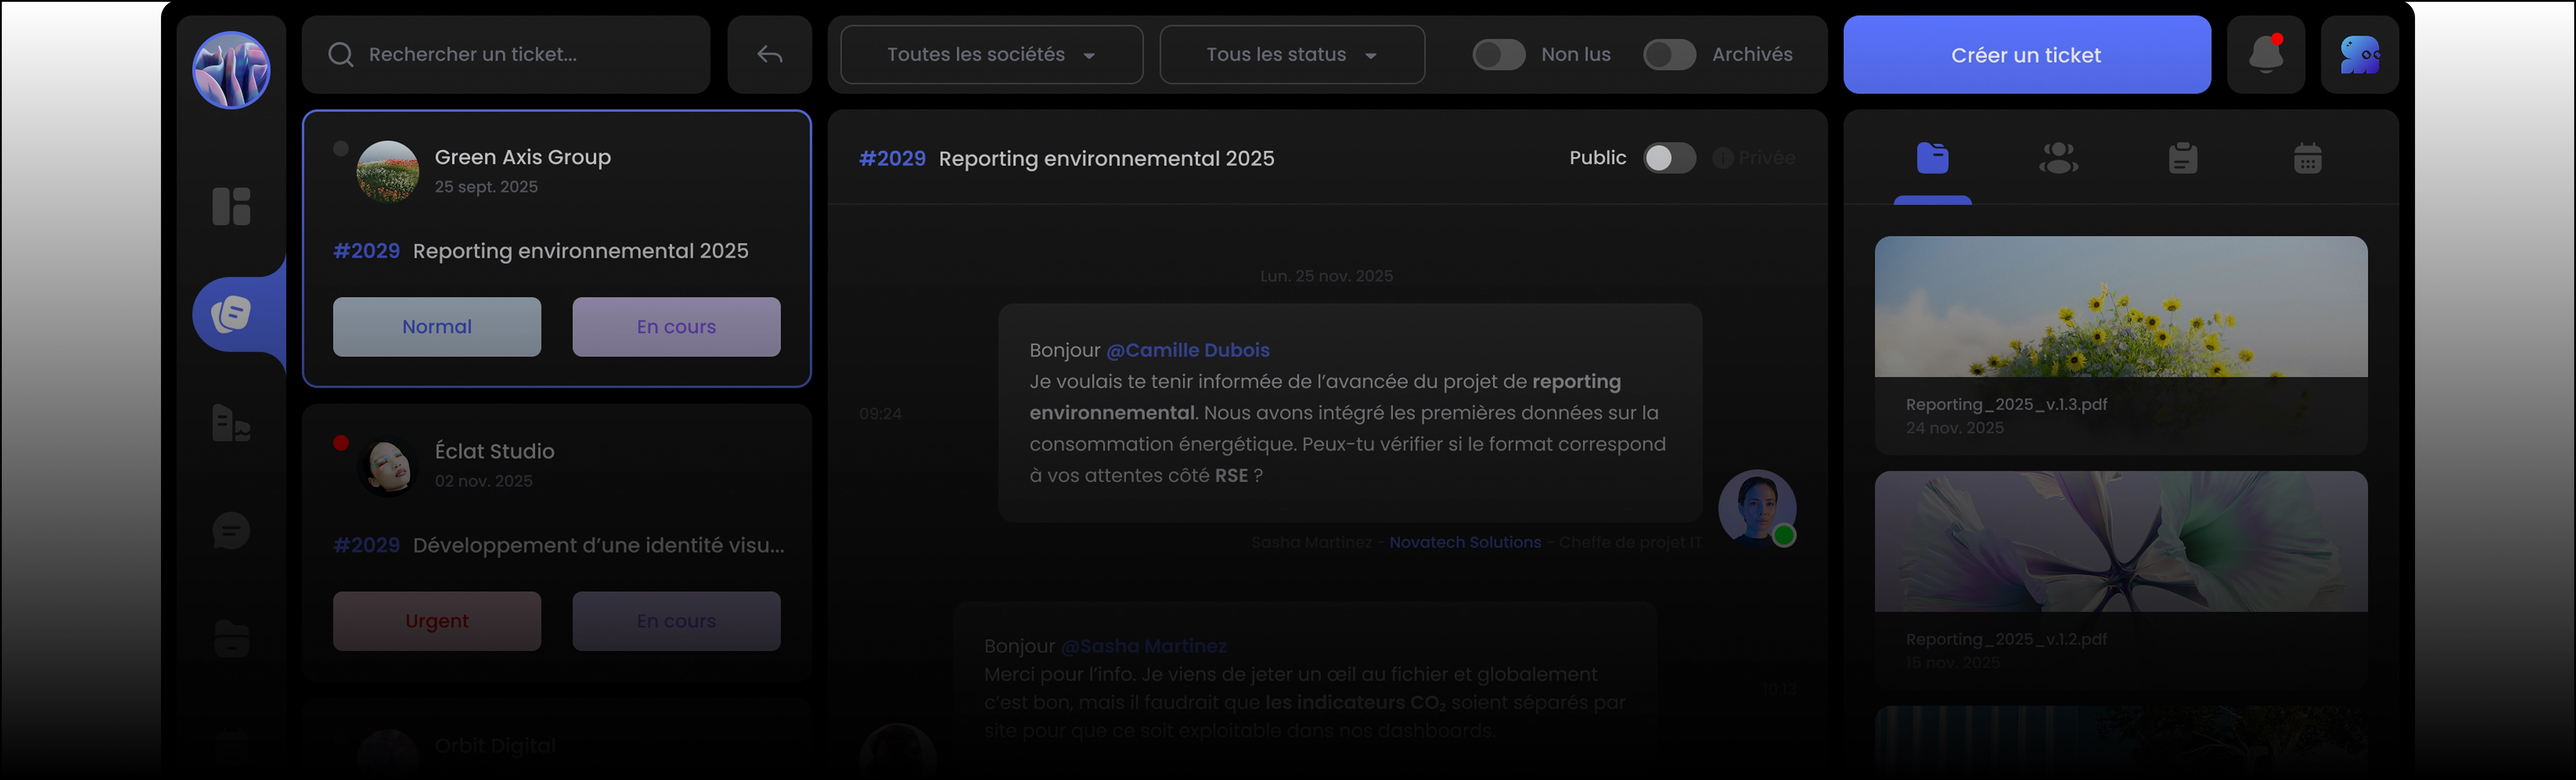The width and height of the screenshot is (2576, 780).
Task: Open the dashboard icon in the sidebar
Action: pyautogui.click(x=231, y=206)
